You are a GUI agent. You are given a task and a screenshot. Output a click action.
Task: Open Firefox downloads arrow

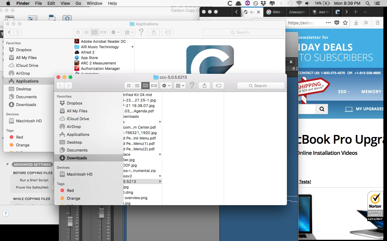pos(356,23)
